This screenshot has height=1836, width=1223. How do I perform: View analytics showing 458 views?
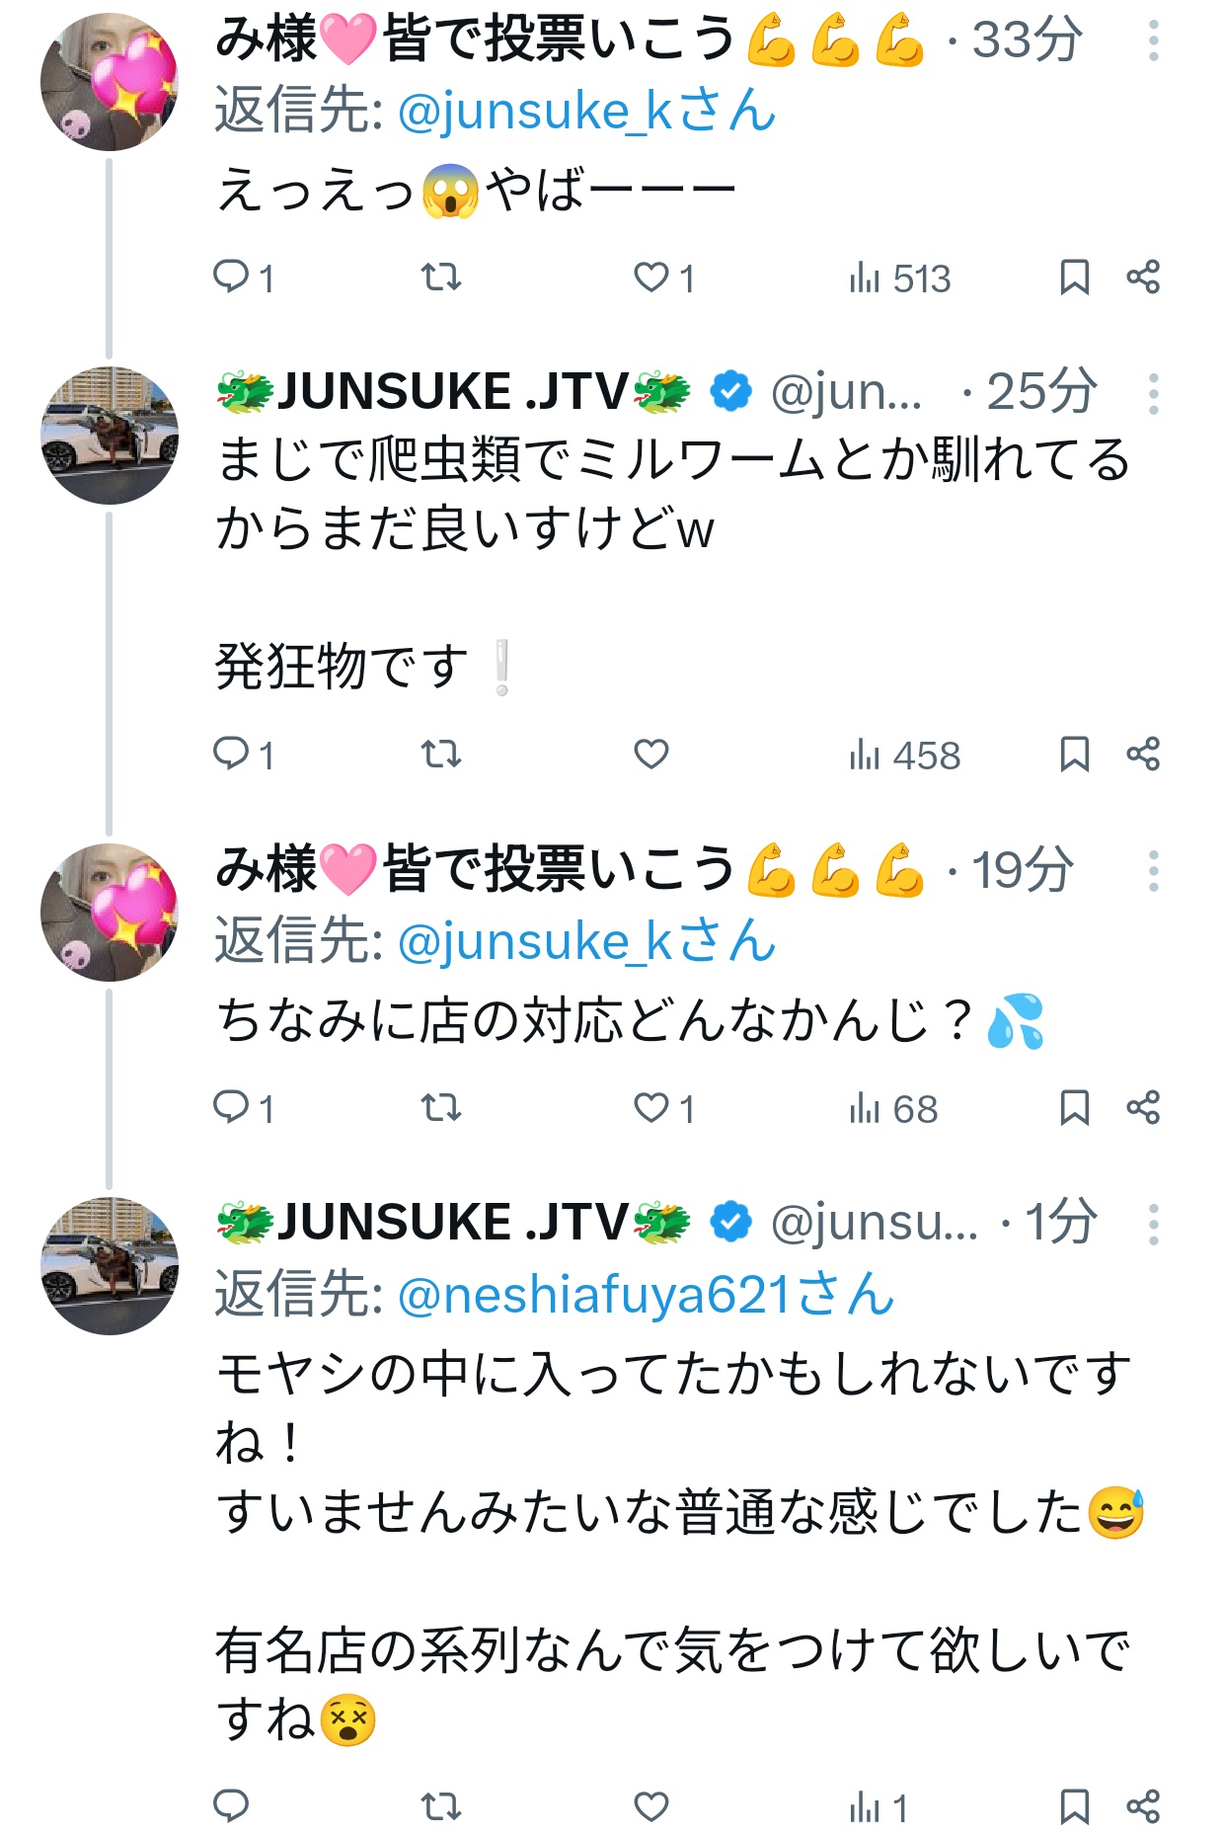(x=904, y=756)
